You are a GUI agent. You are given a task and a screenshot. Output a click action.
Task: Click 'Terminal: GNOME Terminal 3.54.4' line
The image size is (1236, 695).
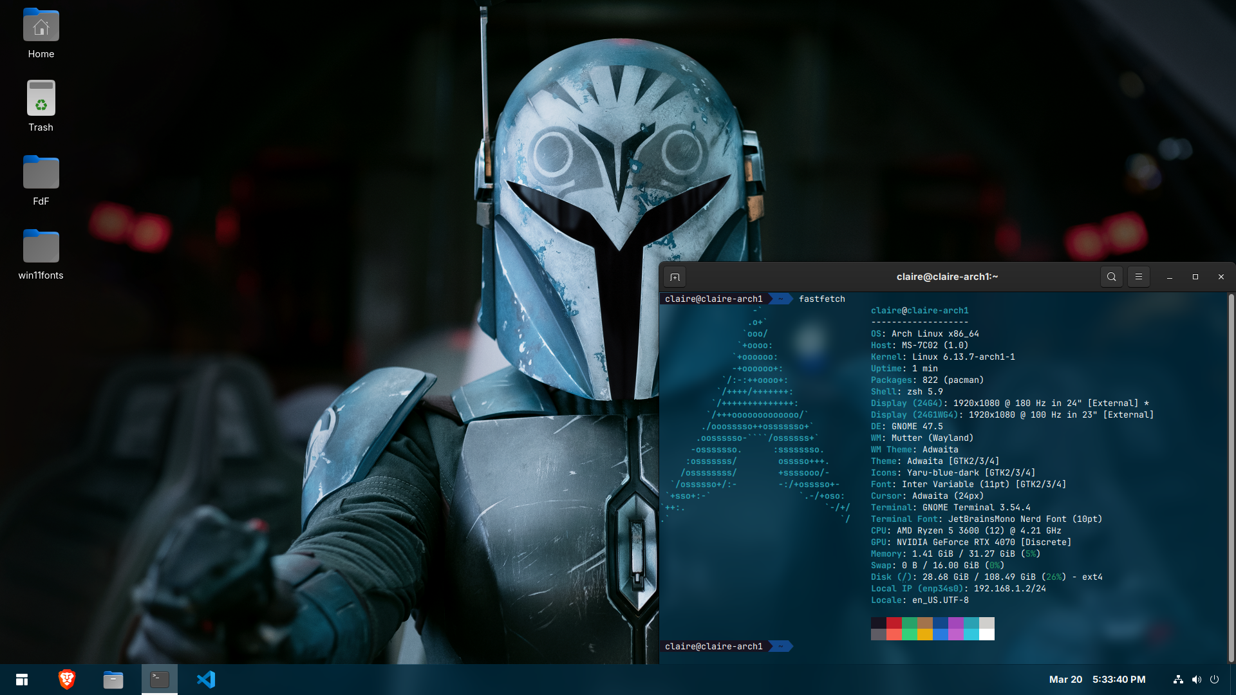pyautogui.click(x=951, y=508)
